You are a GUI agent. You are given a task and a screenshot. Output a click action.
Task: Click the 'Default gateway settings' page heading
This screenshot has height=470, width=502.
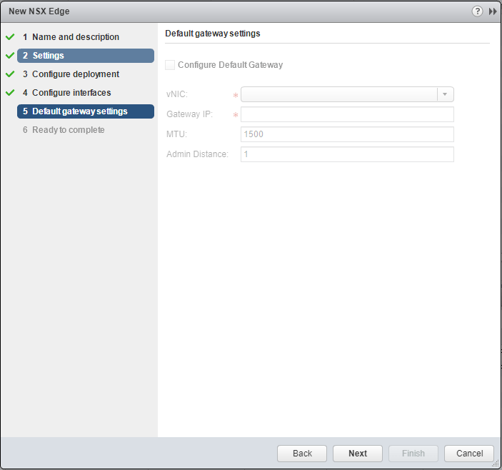pos(213,34)
